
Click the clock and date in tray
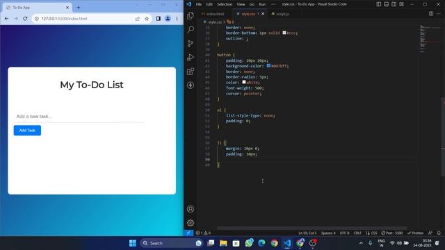(423, 243)
